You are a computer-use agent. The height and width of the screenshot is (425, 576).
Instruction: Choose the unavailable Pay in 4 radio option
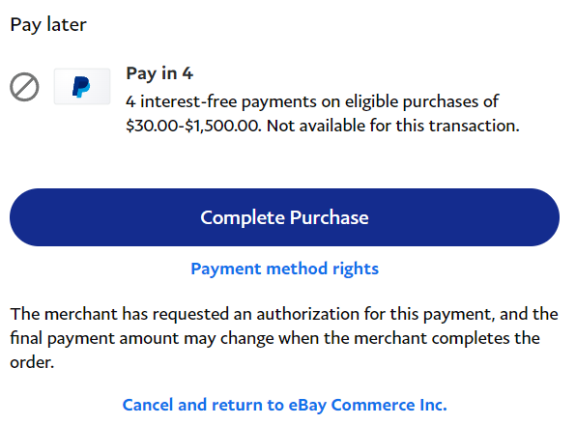pyautogui.click(x=24, y=87)
